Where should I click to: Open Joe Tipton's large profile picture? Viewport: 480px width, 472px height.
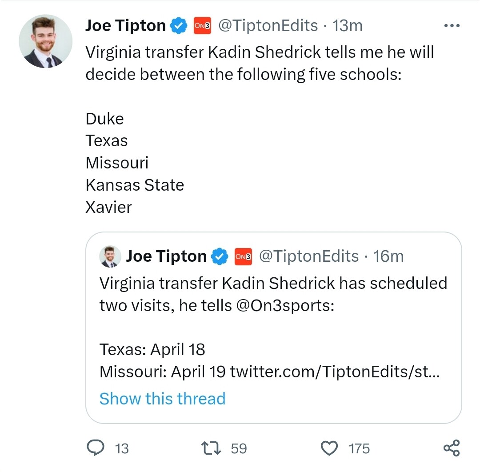point(46,41)
